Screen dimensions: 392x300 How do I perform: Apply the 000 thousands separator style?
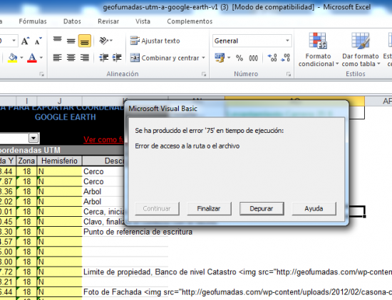(253, 58)
